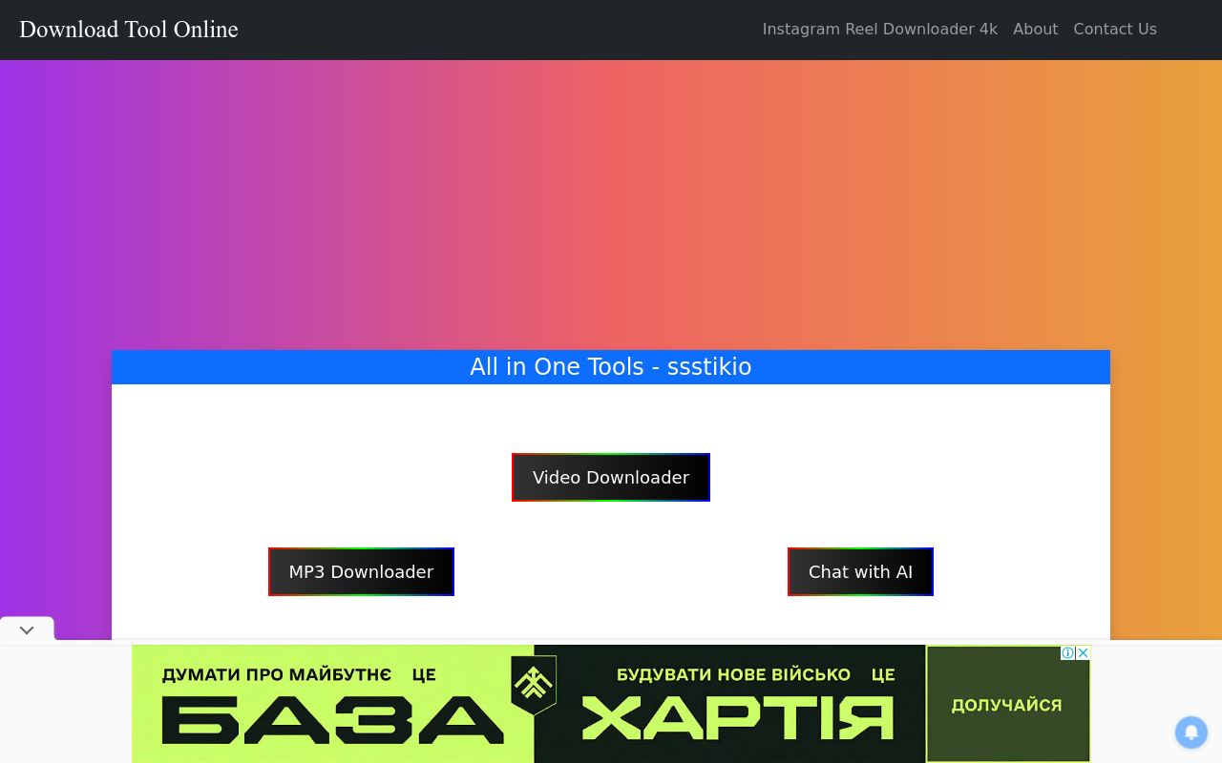Start Chat with AI

pos(860,571)
